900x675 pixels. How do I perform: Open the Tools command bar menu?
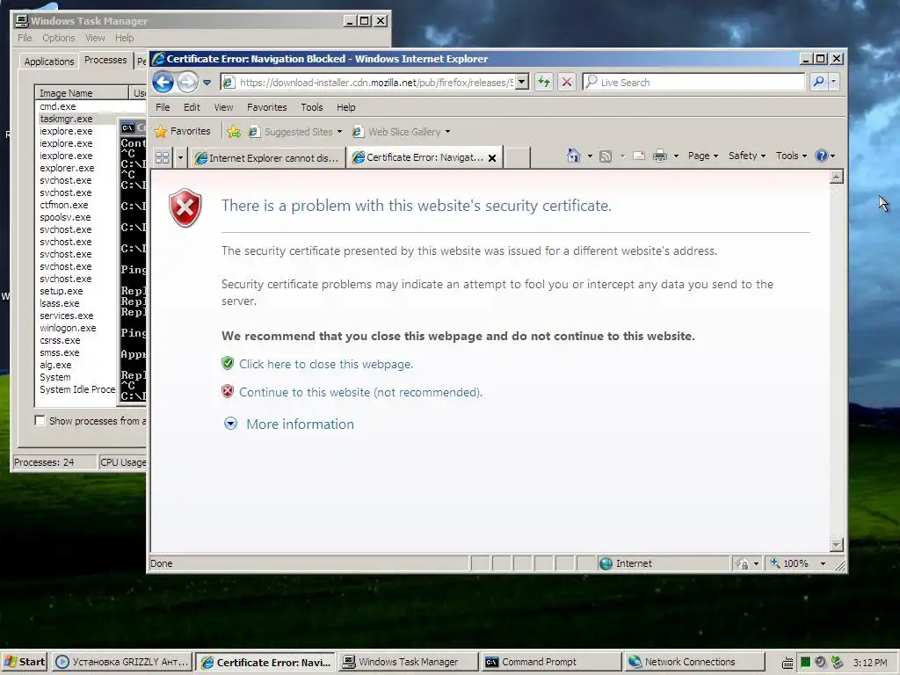coord(791,156)
